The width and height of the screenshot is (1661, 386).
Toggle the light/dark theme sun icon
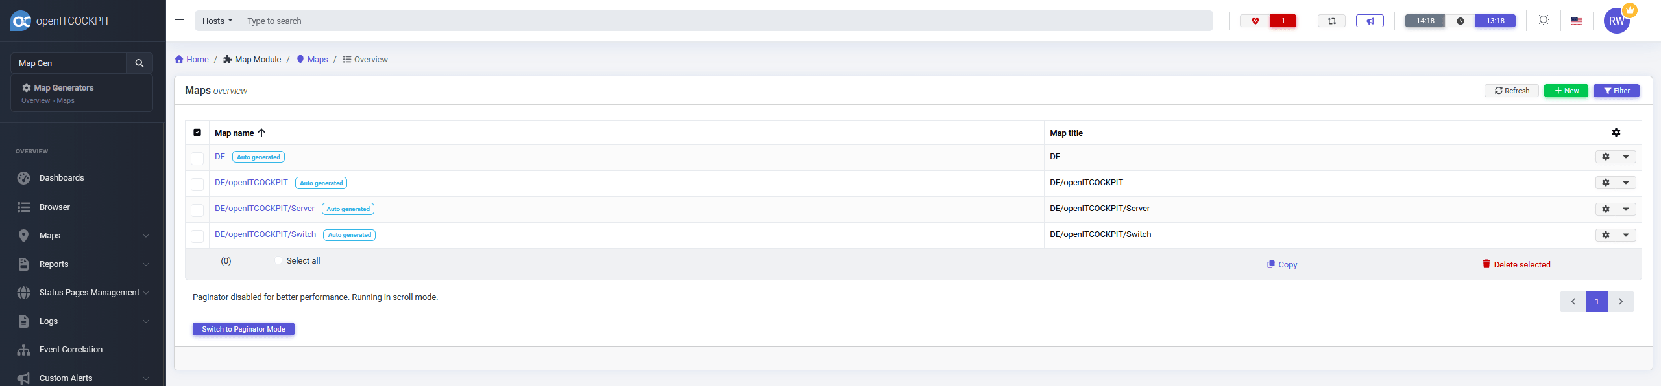coord(1544,20)
